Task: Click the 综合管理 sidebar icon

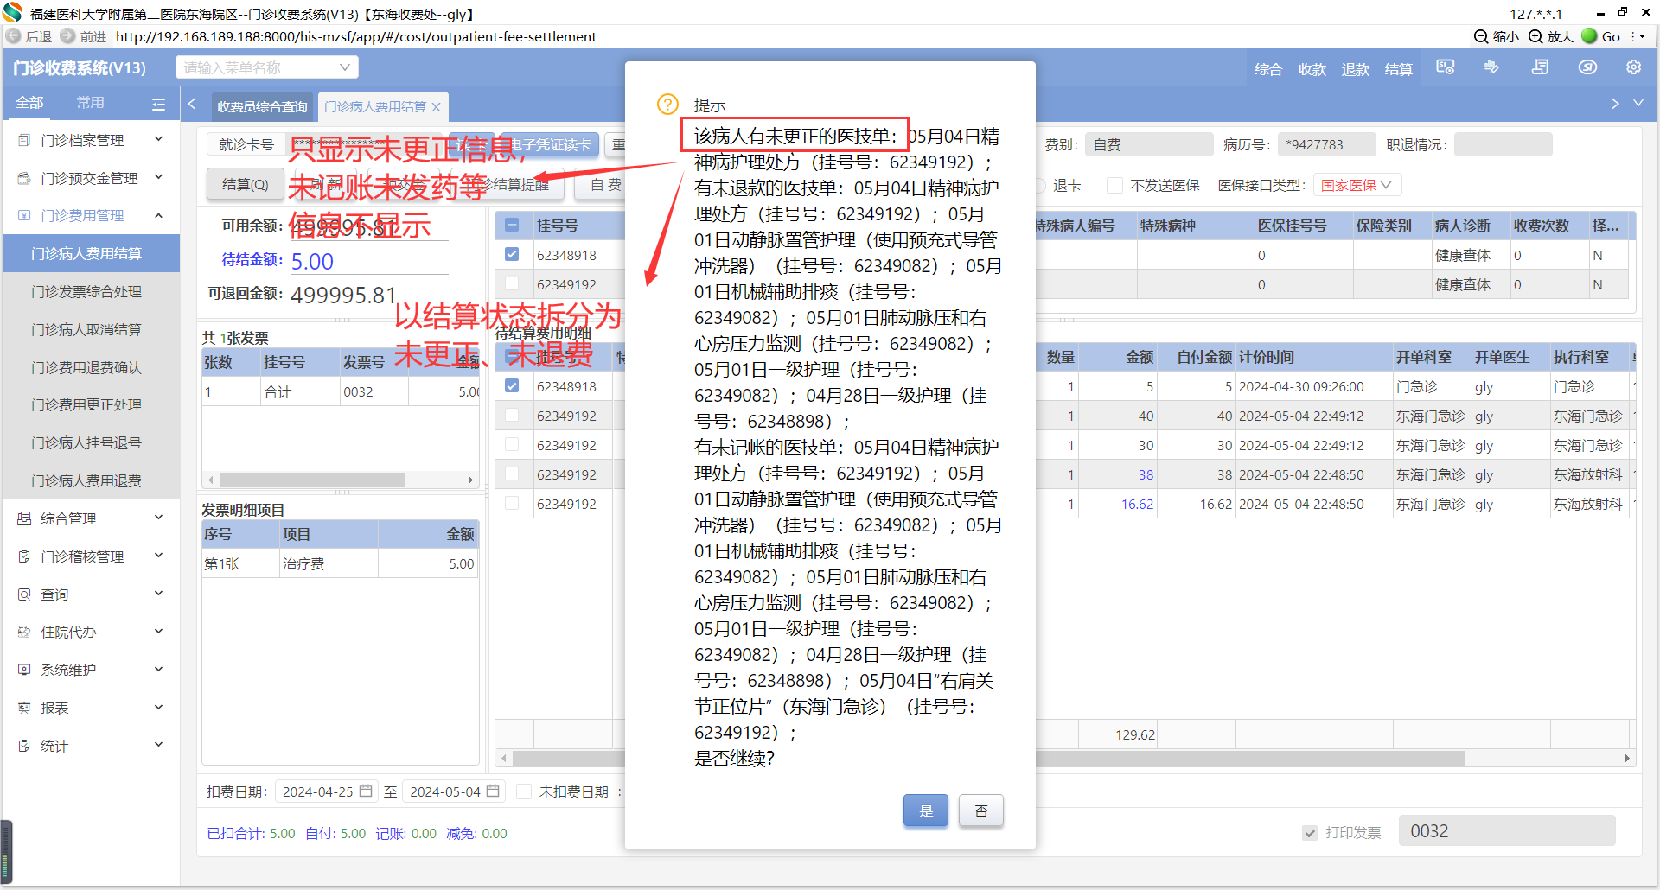Action: coord(24,518)
